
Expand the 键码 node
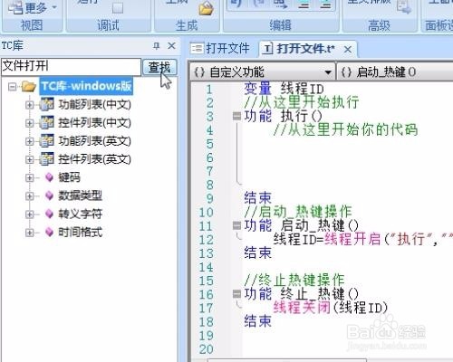pyautogui.click(x=29, y=177)
